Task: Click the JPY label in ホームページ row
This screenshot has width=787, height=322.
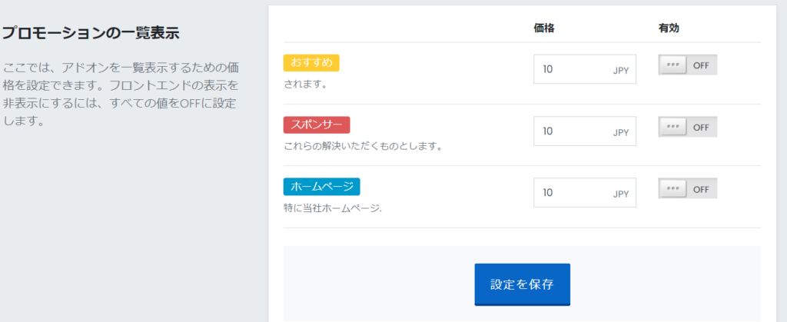Action: pos(620,194)
